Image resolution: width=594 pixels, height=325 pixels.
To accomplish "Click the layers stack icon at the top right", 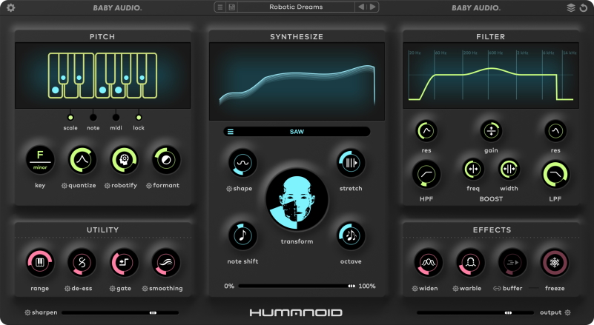I will (571, 7).
